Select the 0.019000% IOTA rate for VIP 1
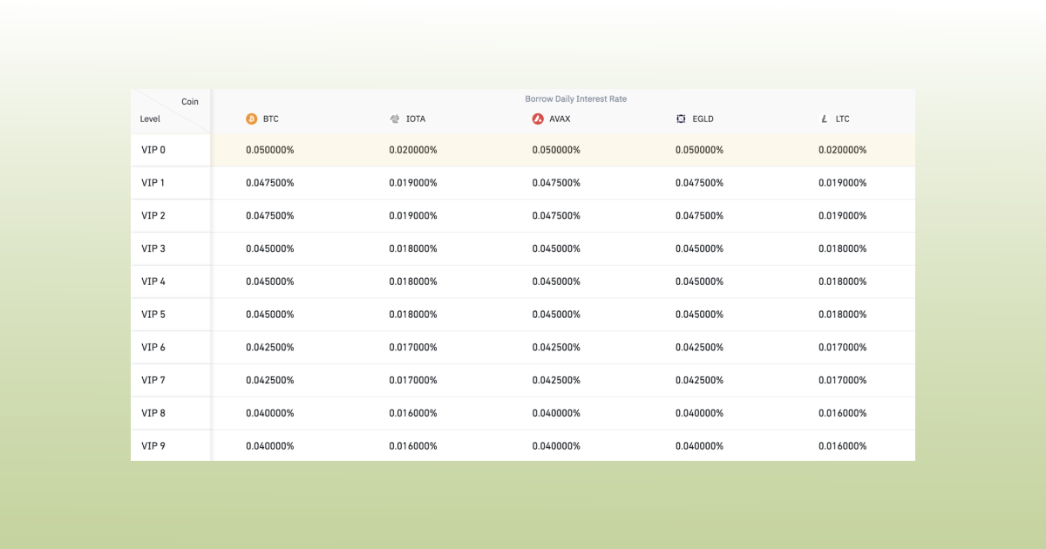The height and width of the screenshot is (549, 1046). (412, 183)
